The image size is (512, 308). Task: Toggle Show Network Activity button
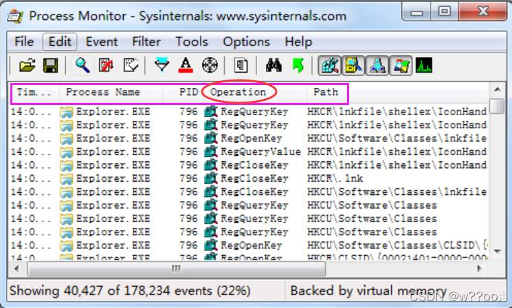pyautogui.click(x=377, y=66)
